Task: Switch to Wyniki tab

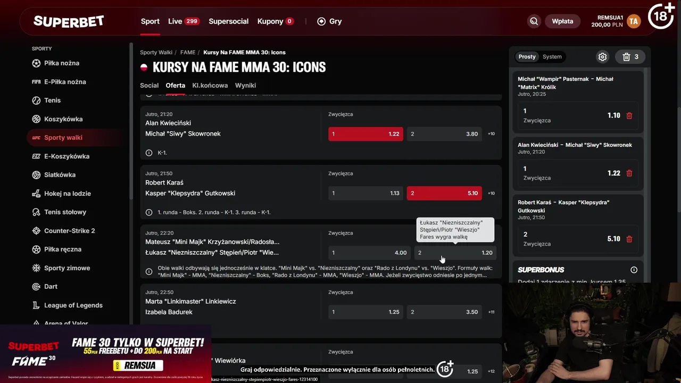Action: click(245, 85)
